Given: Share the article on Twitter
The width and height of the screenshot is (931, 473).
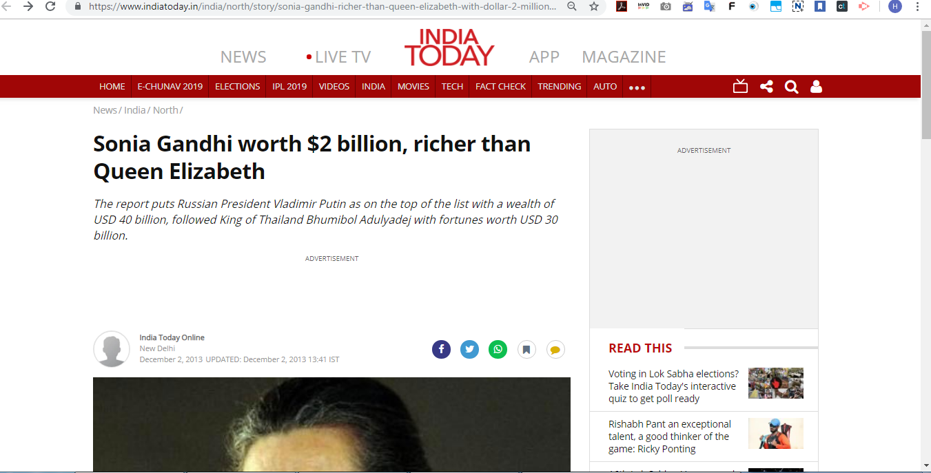Looking at the screenshot, I should click(469, 349).
